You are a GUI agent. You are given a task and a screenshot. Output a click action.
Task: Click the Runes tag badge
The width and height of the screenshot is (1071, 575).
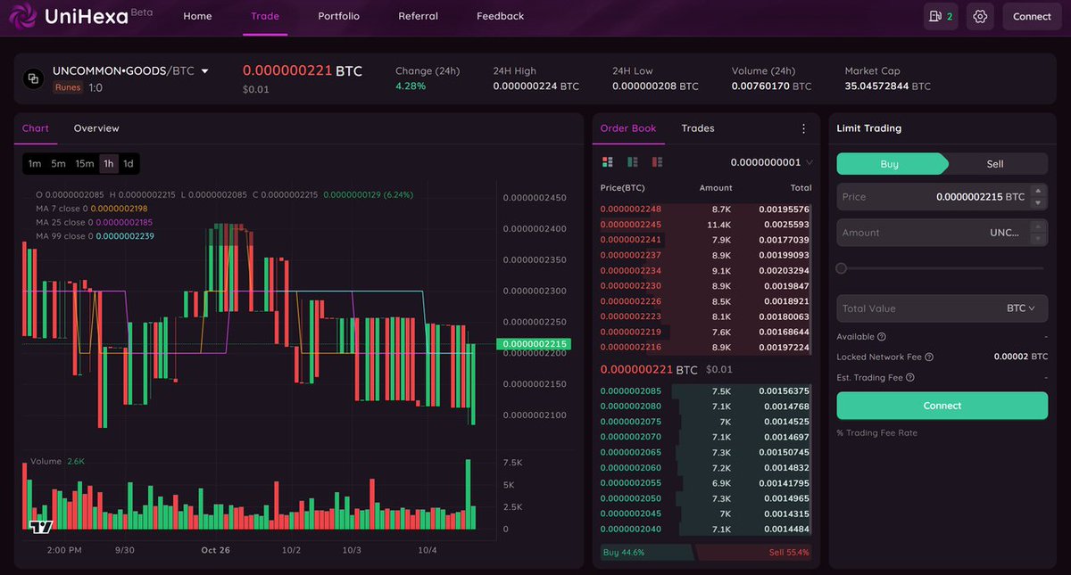pos(68,87)
